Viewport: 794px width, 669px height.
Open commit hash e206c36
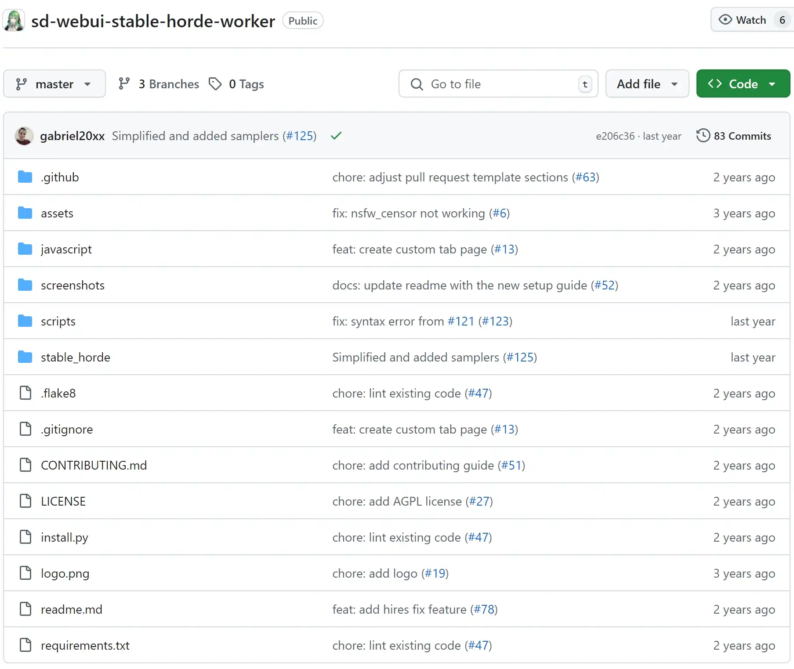pos(615,136)
